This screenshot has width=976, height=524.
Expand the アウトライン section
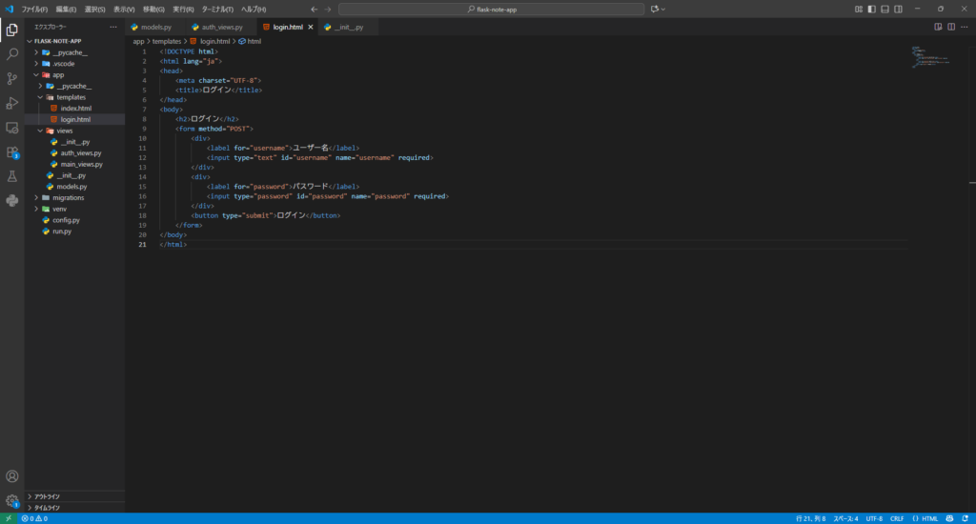pyautogui.click(x=48, y=496)
